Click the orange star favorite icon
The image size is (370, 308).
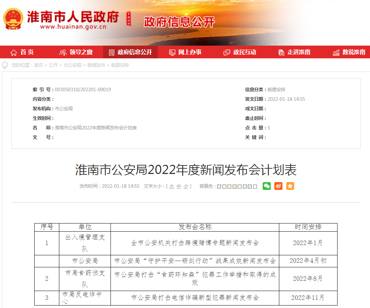pos(290,186)
